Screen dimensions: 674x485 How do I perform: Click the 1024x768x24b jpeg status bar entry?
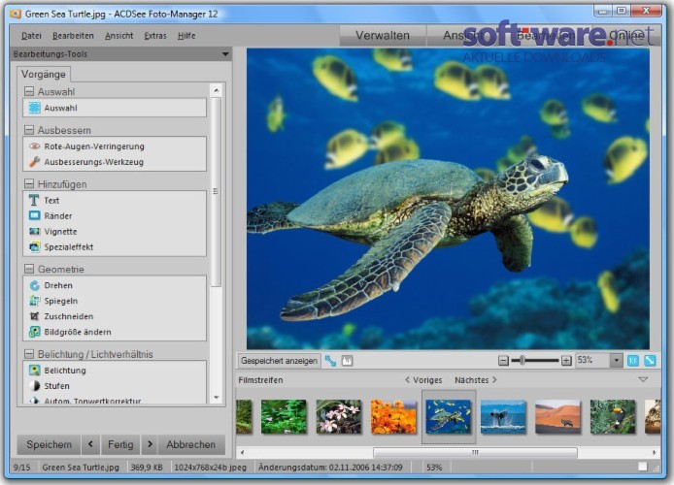coord(210,468)
